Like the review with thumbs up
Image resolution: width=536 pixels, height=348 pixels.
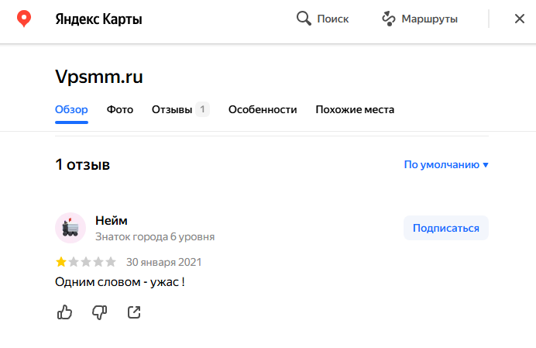coord(64,312)
